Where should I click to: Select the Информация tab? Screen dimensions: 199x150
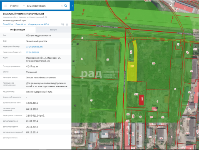tap(18, 30)
